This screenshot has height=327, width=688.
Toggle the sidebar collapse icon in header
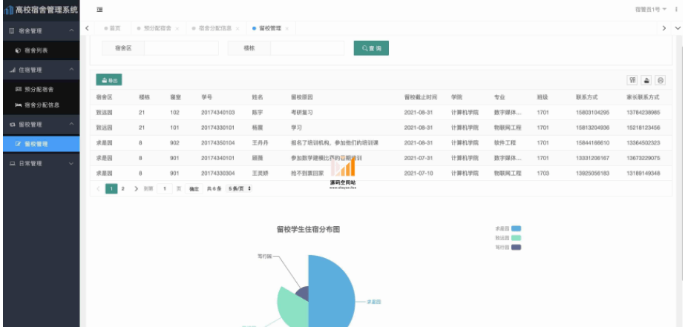[x=99, y=10]
